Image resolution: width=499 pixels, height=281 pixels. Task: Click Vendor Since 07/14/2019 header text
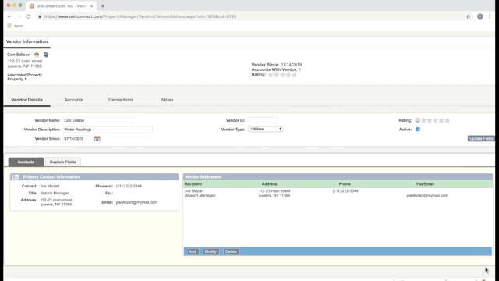(277, 65)
